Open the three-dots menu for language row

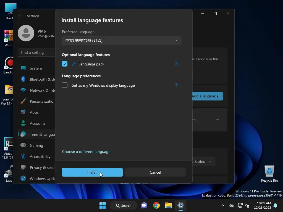(218, 120)
